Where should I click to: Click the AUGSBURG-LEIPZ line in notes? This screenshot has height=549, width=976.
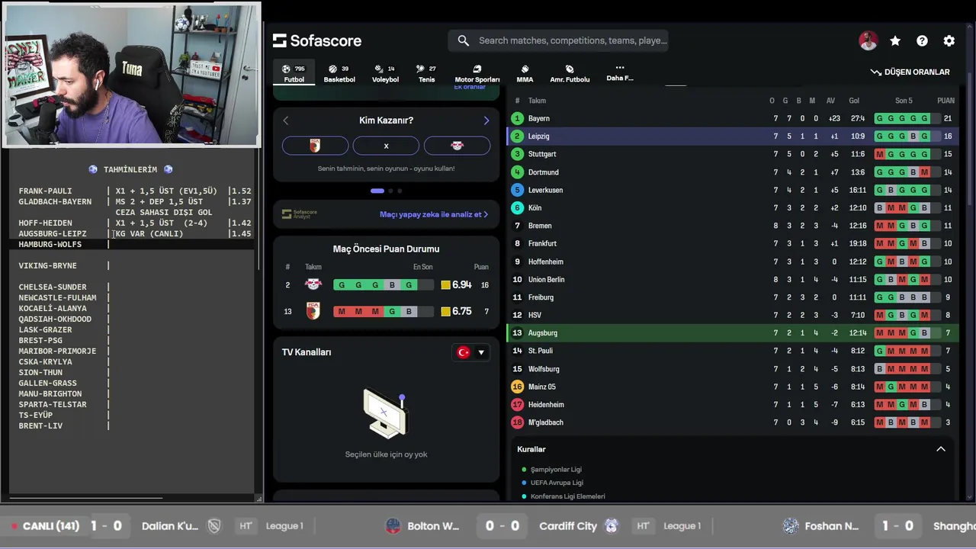(53, 233)
